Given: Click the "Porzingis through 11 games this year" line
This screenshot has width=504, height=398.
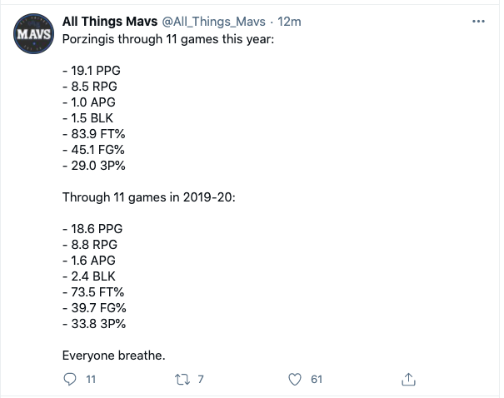Looking at the screenshot, I should pyautogui.click(x=168, y=39).
